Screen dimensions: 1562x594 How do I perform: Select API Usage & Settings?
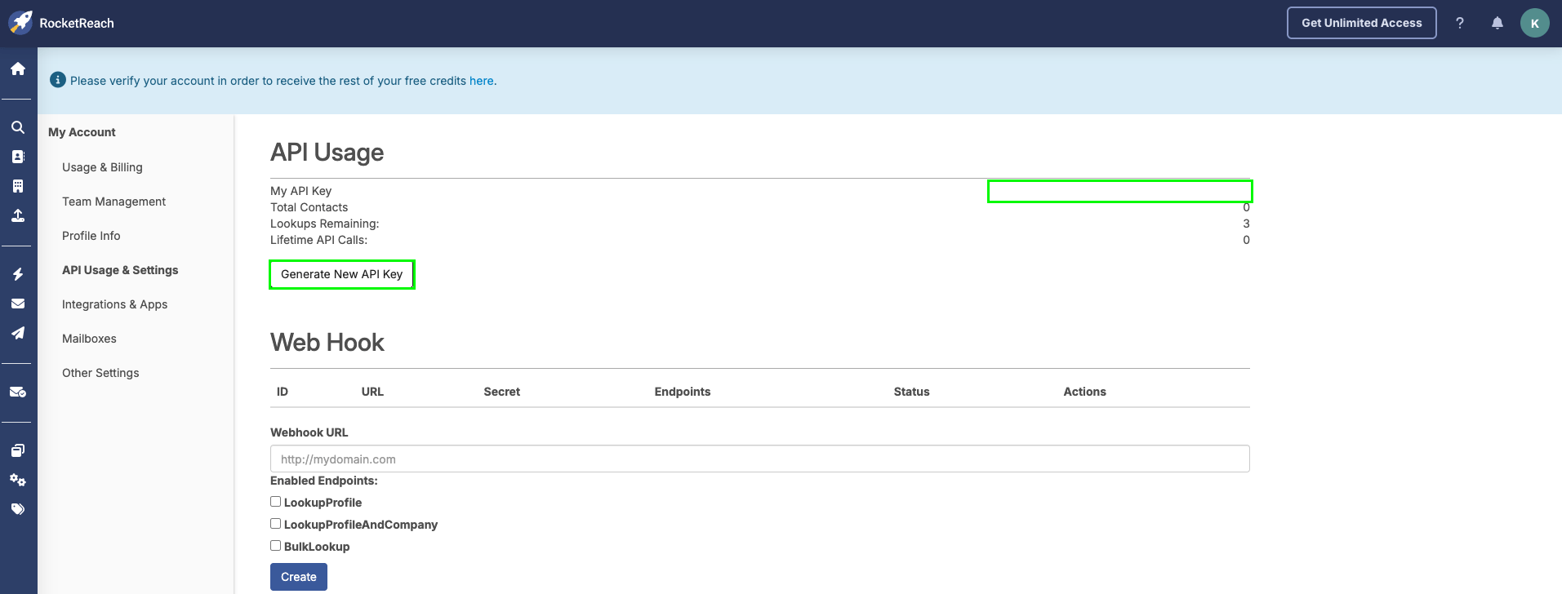(x=120, y=270)
